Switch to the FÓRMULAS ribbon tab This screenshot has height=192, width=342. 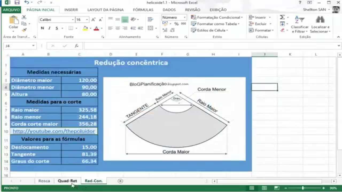pyautogui.click(x=143, y=10)
